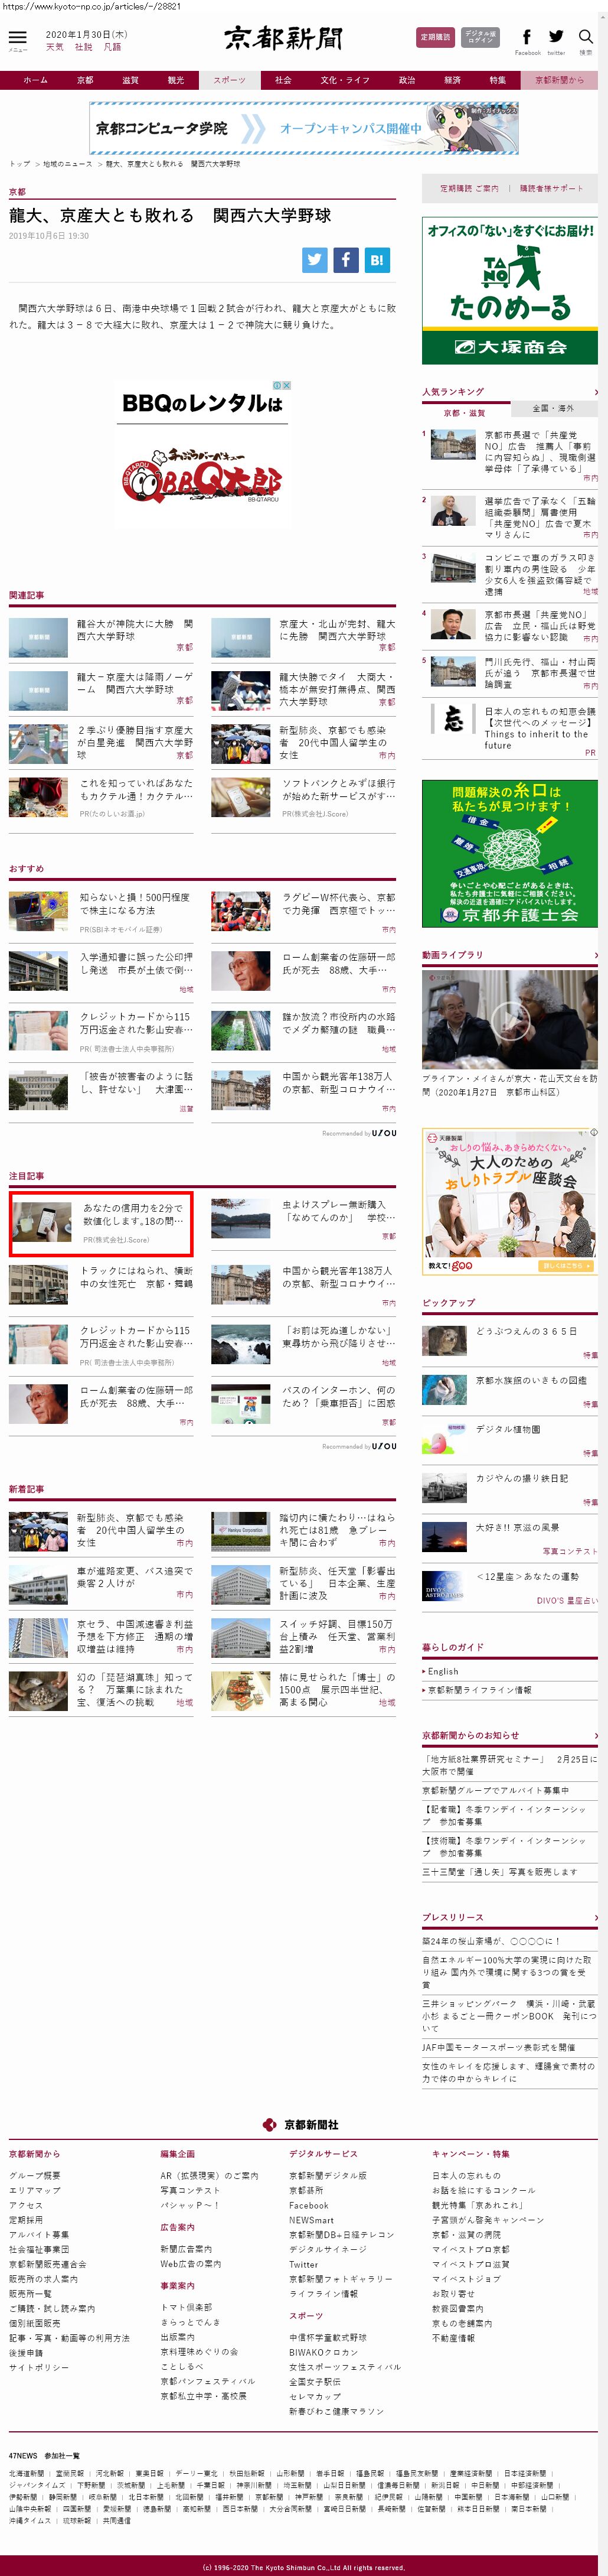608x2576 pixels.
Task: Share article via blue Twitter button
Action: coord(315,260)
